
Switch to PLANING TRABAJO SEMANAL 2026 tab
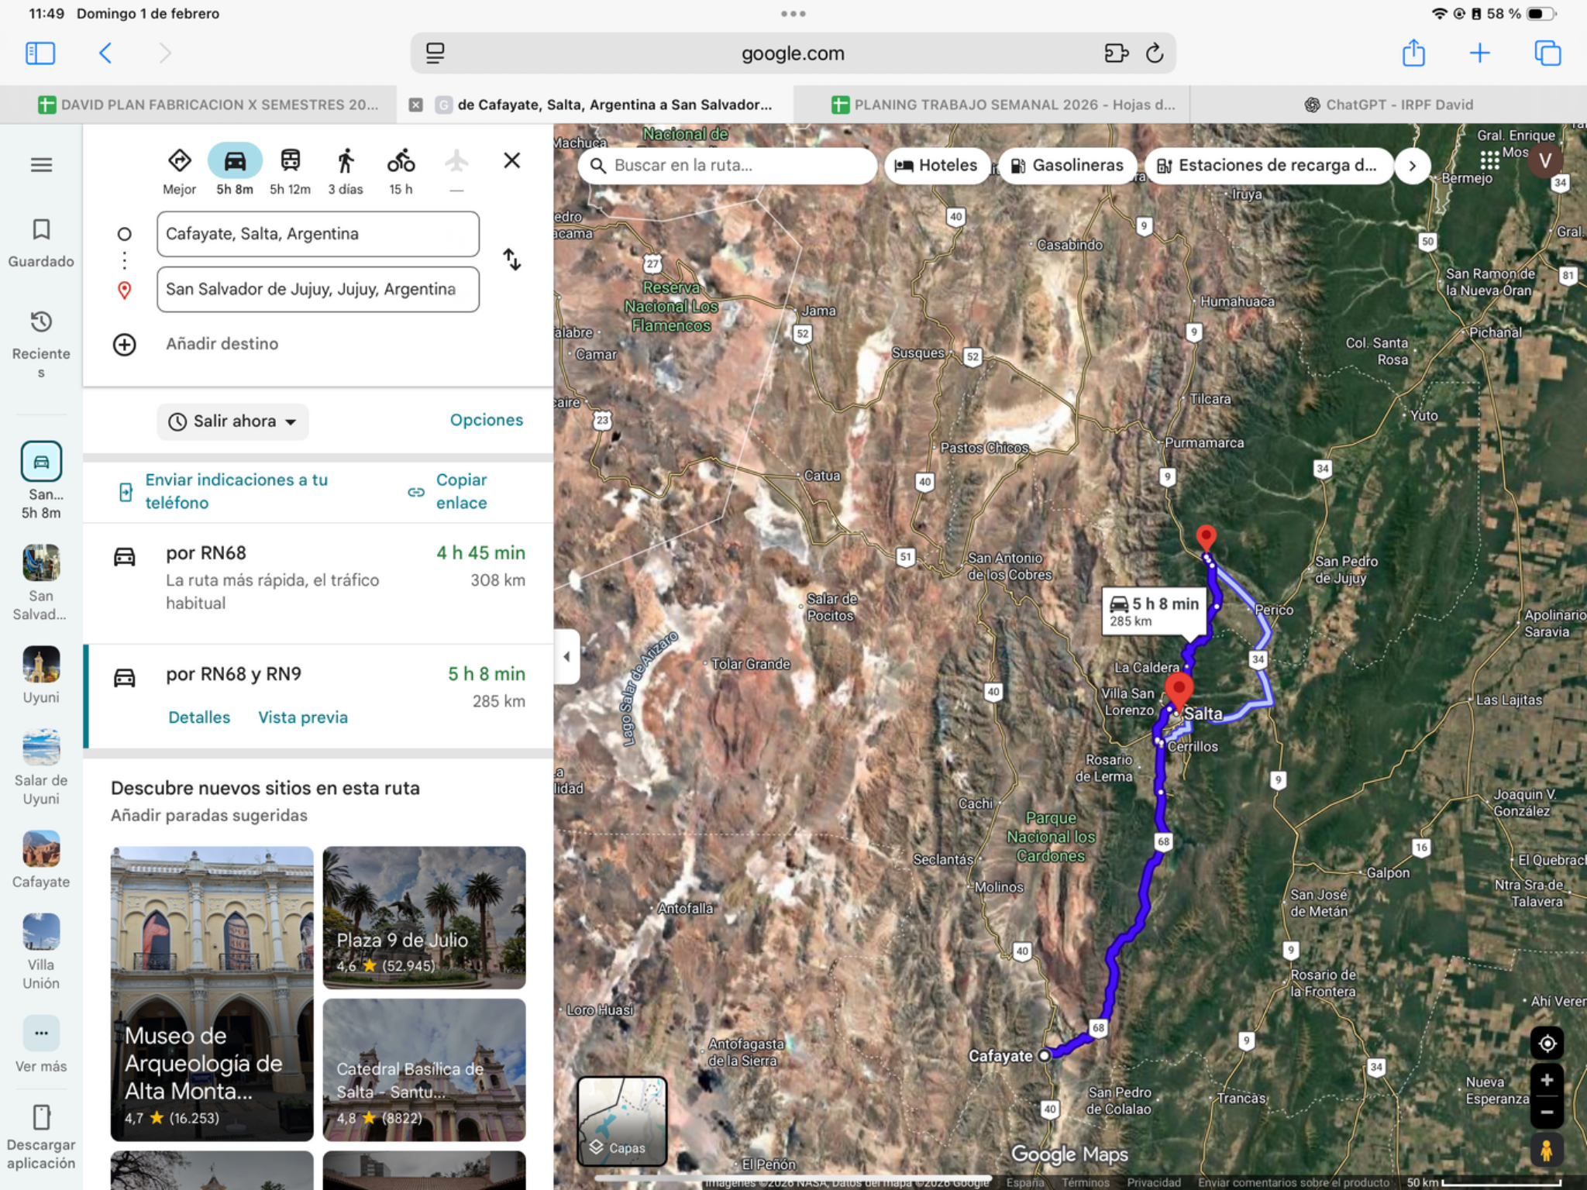coord(1004,105)
